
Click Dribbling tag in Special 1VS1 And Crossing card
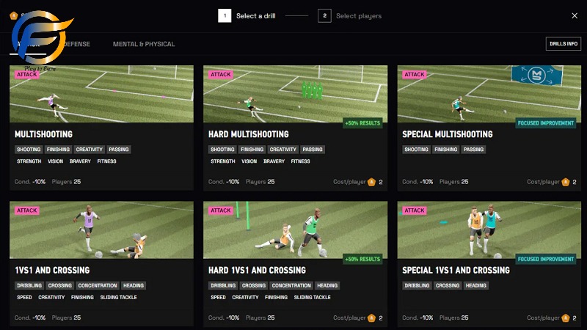417,285
